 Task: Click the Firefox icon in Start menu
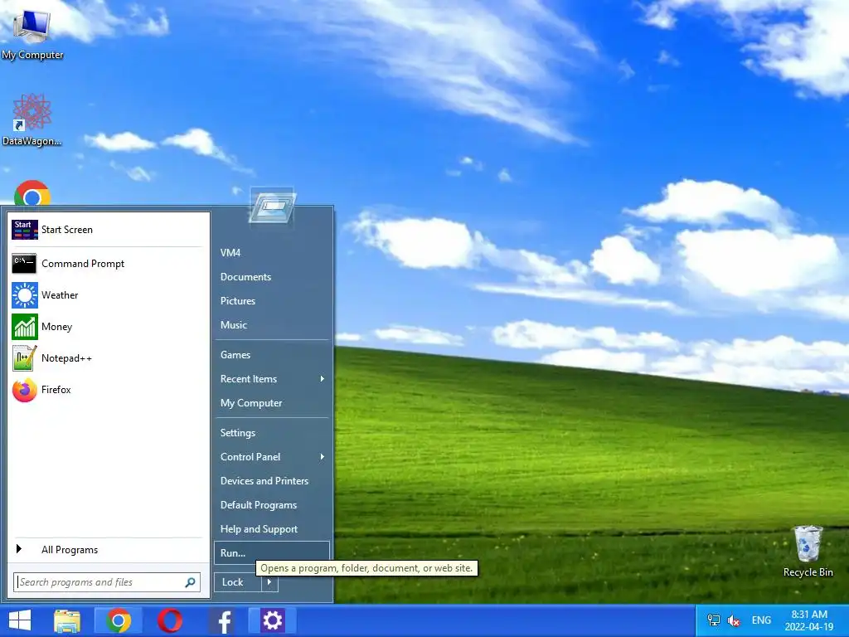tap(24, 390)
